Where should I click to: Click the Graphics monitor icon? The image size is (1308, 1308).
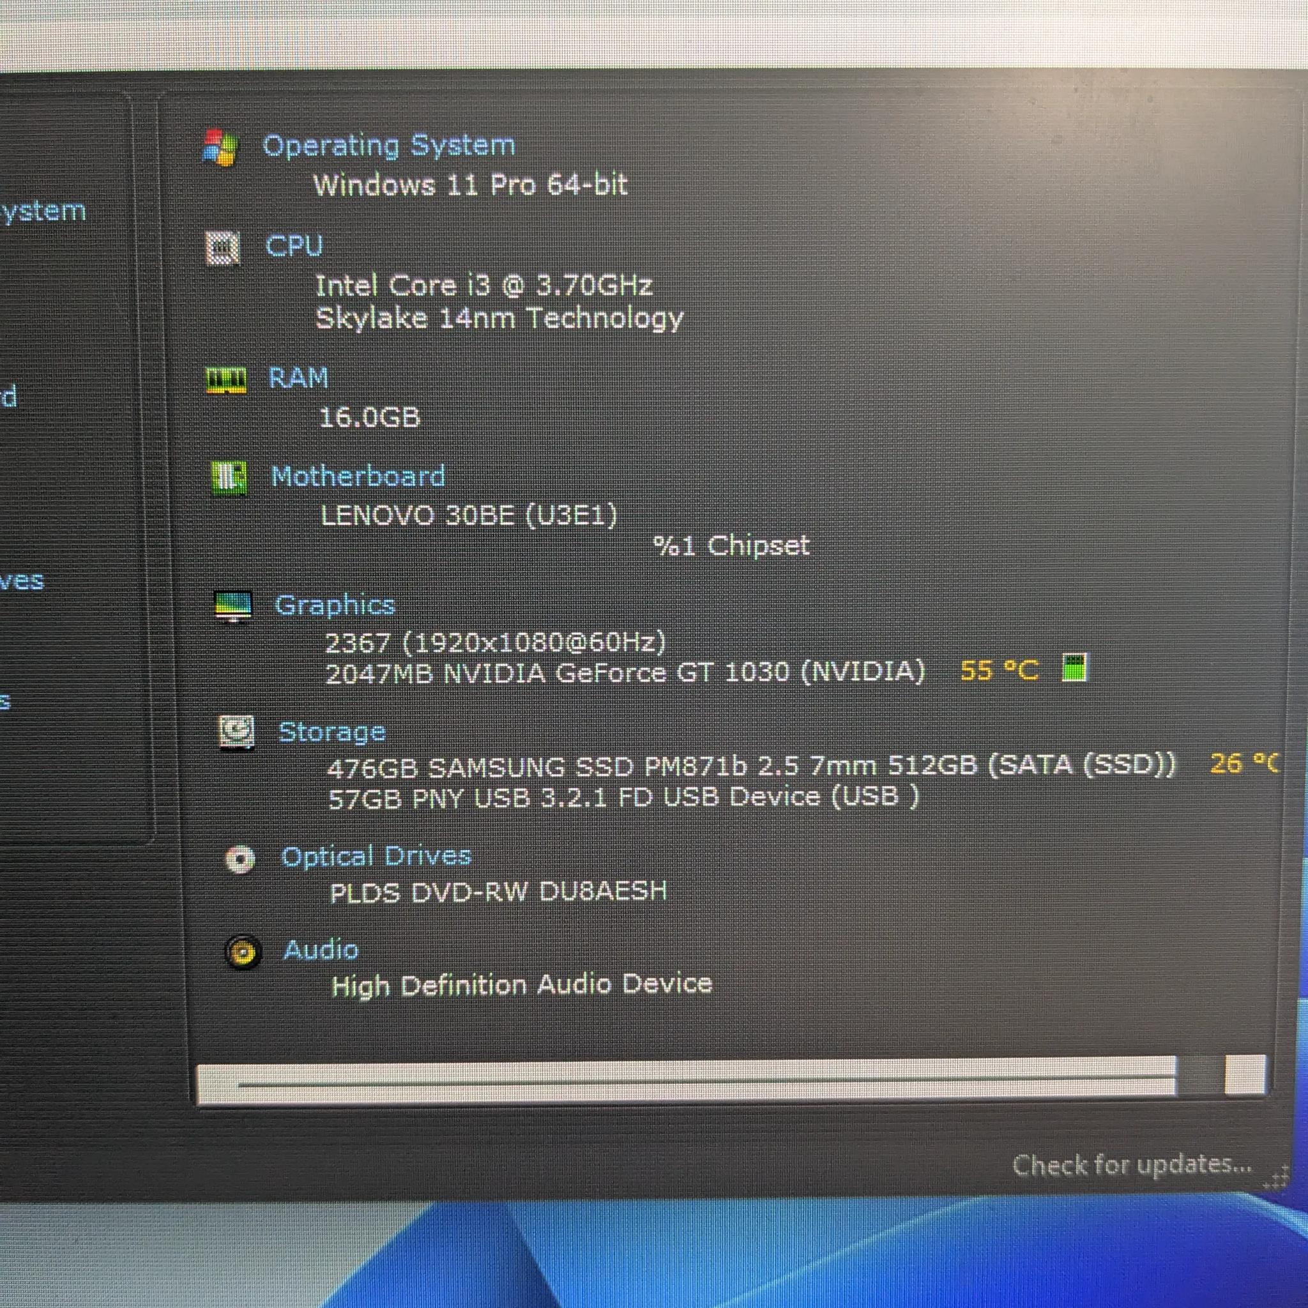click(x=233, y=606)
